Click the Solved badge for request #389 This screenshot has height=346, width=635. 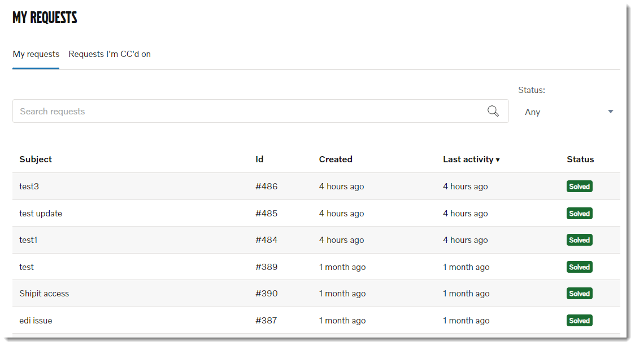tap(579, 267)
